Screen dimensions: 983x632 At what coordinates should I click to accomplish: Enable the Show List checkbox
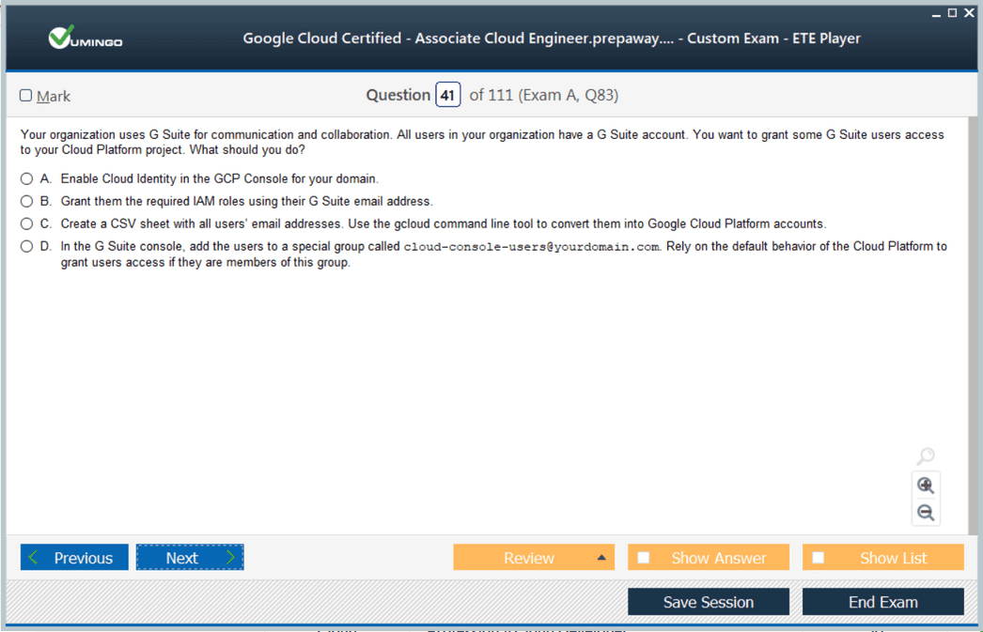(x=819, y=558)
